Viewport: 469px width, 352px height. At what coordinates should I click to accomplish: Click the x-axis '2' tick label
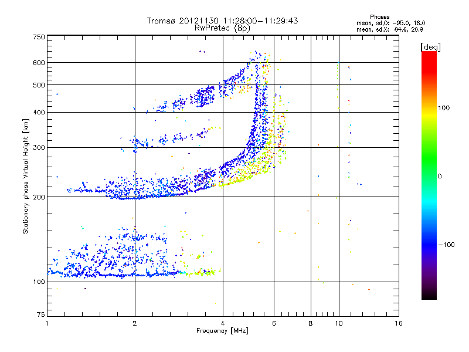135,323
